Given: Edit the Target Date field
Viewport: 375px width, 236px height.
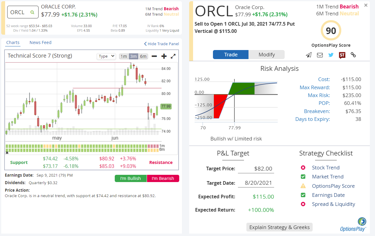Looking at the screenshot, I should click(x=256, y=183).
